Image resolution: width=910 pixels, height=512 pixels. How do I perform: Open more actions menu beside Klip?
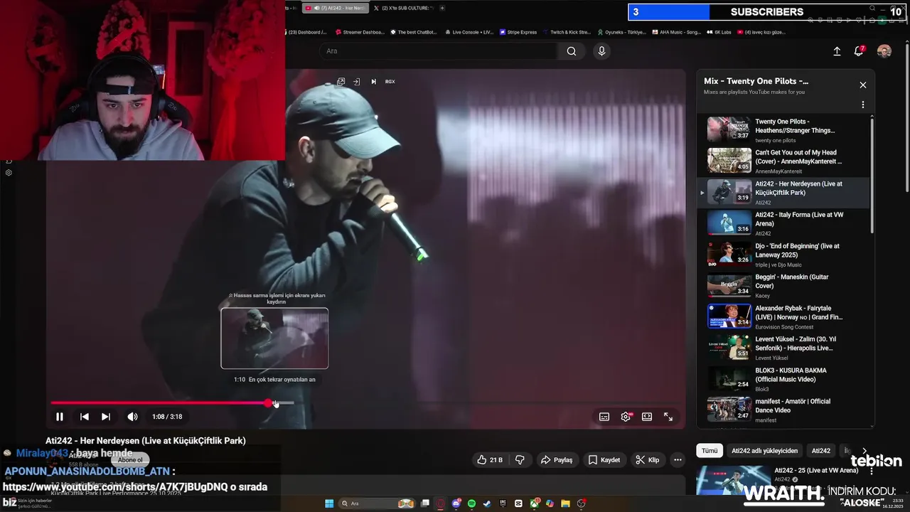[x=678, y=460]
